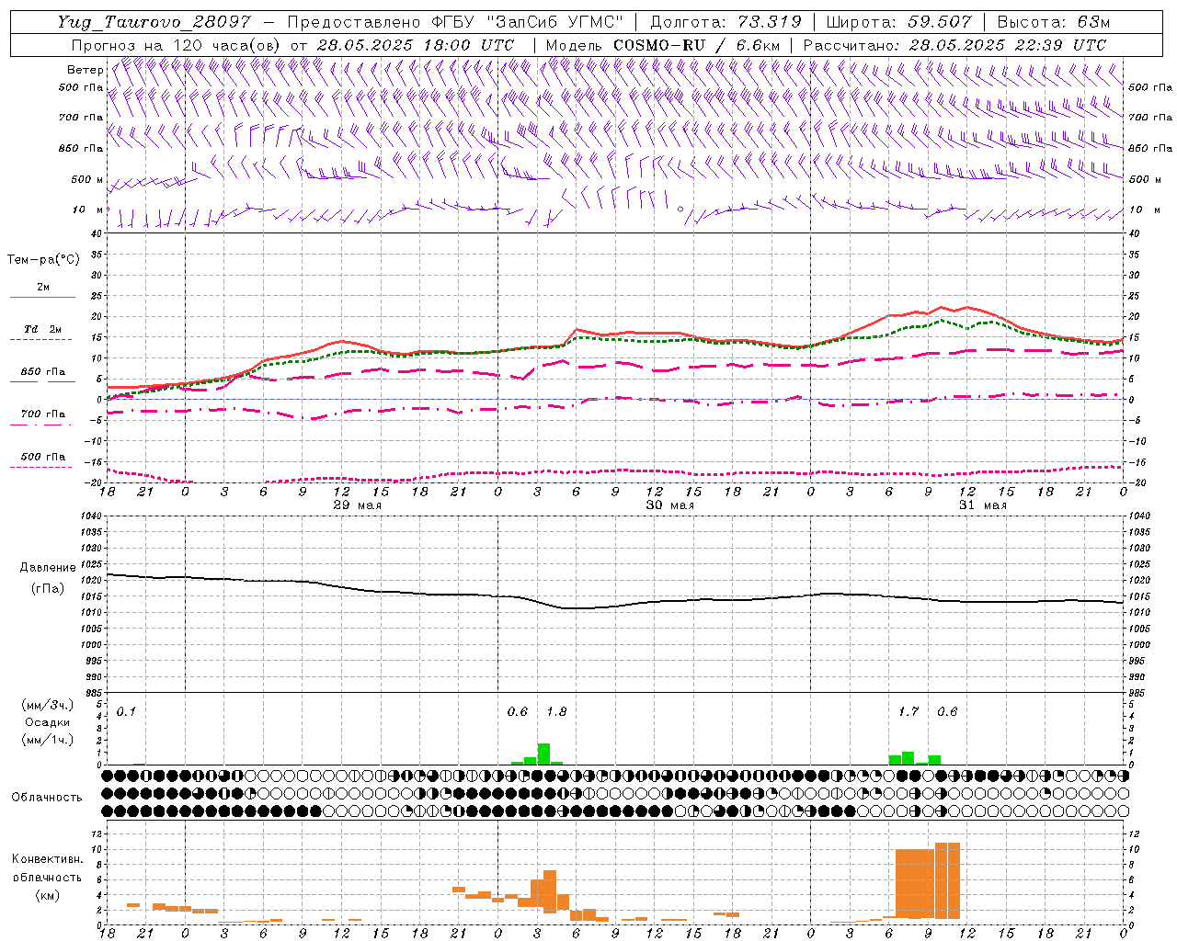The width and height of the screenshot is (1177, 941).
Task: Click the station title Yug_Taurovo_28097
Action: point(155,22)
